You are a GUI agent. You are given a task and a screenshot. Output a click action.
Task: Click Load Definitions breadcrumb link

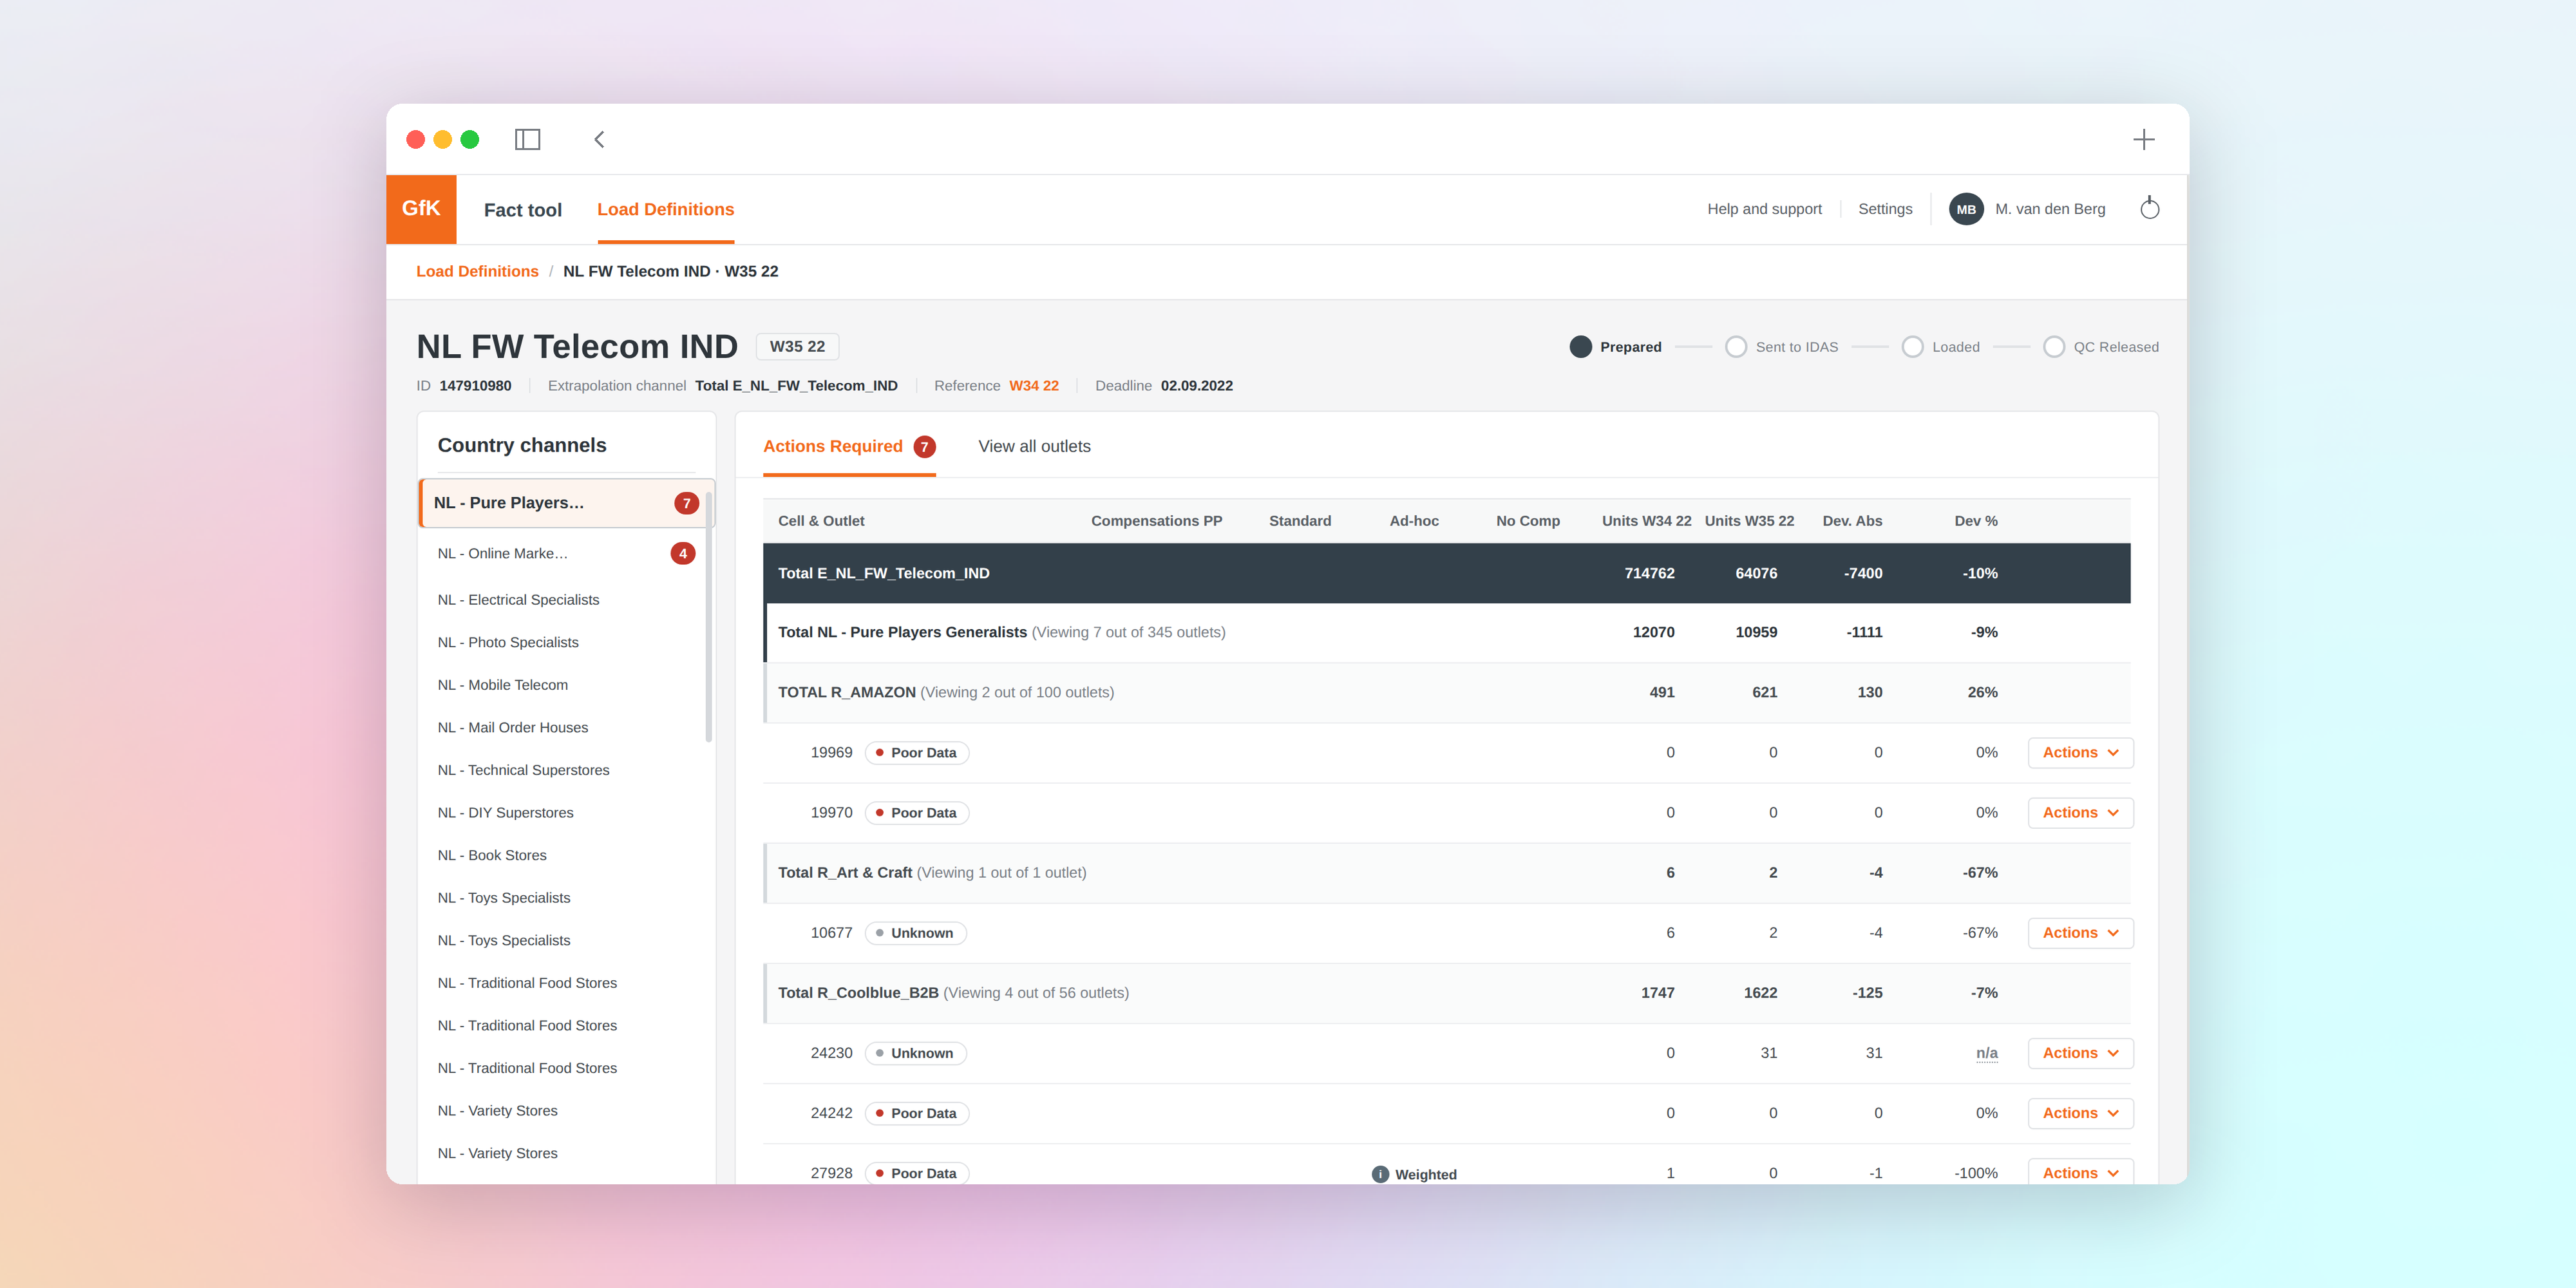click(477, 272)
